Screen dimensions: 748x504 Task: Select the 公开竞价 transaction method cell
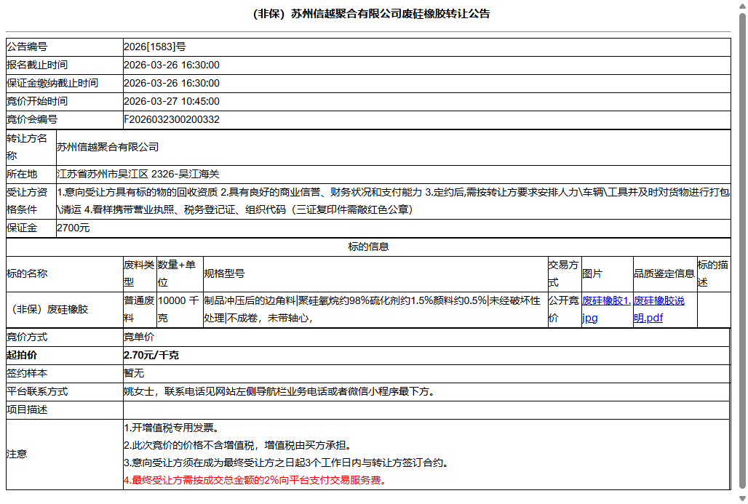[x=563, y=308]
